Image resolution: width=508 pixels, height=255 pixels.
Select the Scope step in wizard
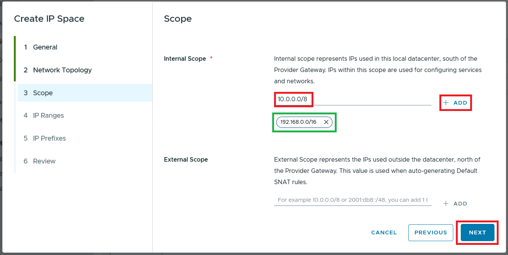point(43,93)
